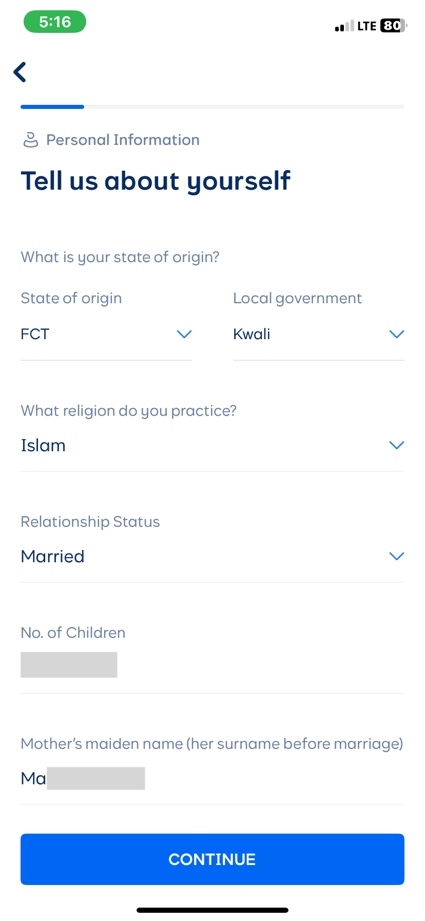This screenshot has height=921, width=425.
Task: Click the Personal Information person icon
Action: (31, 139)
